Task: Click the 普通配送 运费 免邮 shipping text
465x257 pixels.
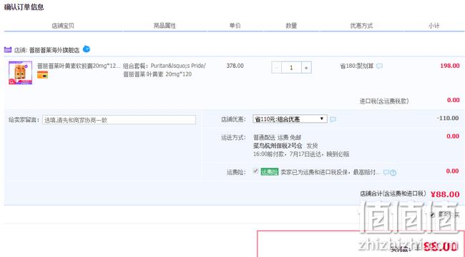Action: (x=277, y=137)
